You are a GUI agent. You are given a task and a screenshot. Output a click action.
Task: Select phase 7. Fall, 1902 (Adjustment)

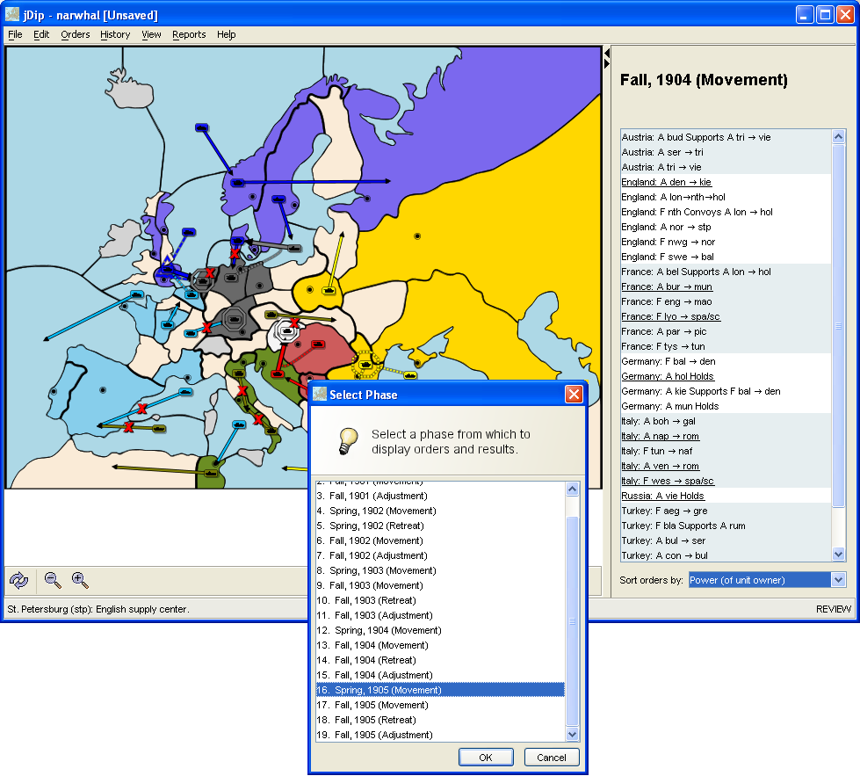point(440,555)
